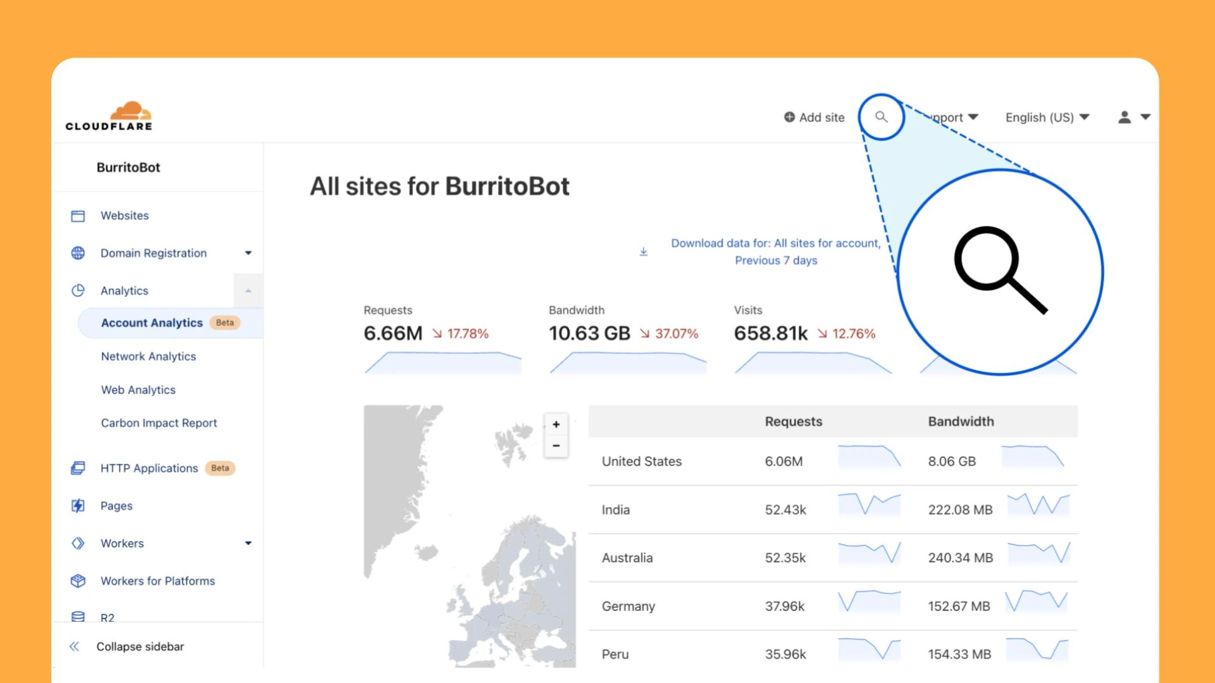Click the Websites icon in sidebar
This screenshot has height=683, width=1215.
(78, 216)
